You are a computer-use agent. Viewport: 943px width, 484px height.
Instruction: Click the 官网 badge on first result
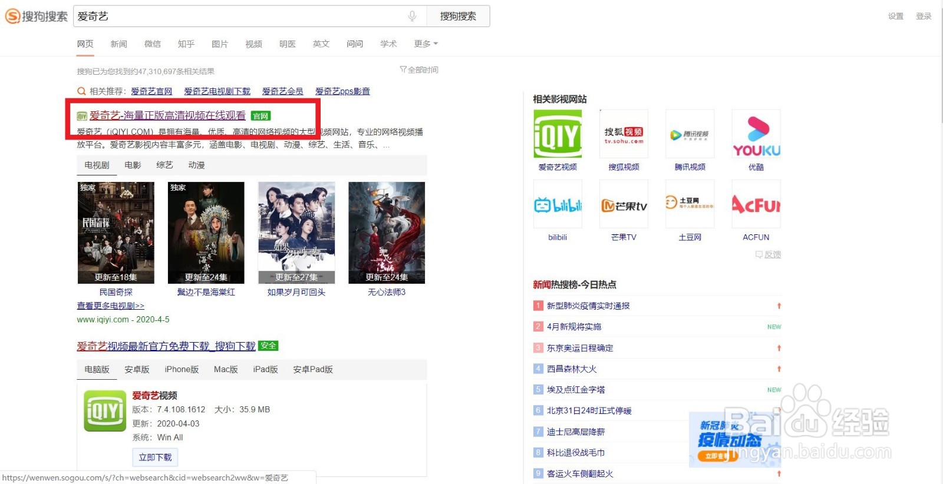pos(261,116)
